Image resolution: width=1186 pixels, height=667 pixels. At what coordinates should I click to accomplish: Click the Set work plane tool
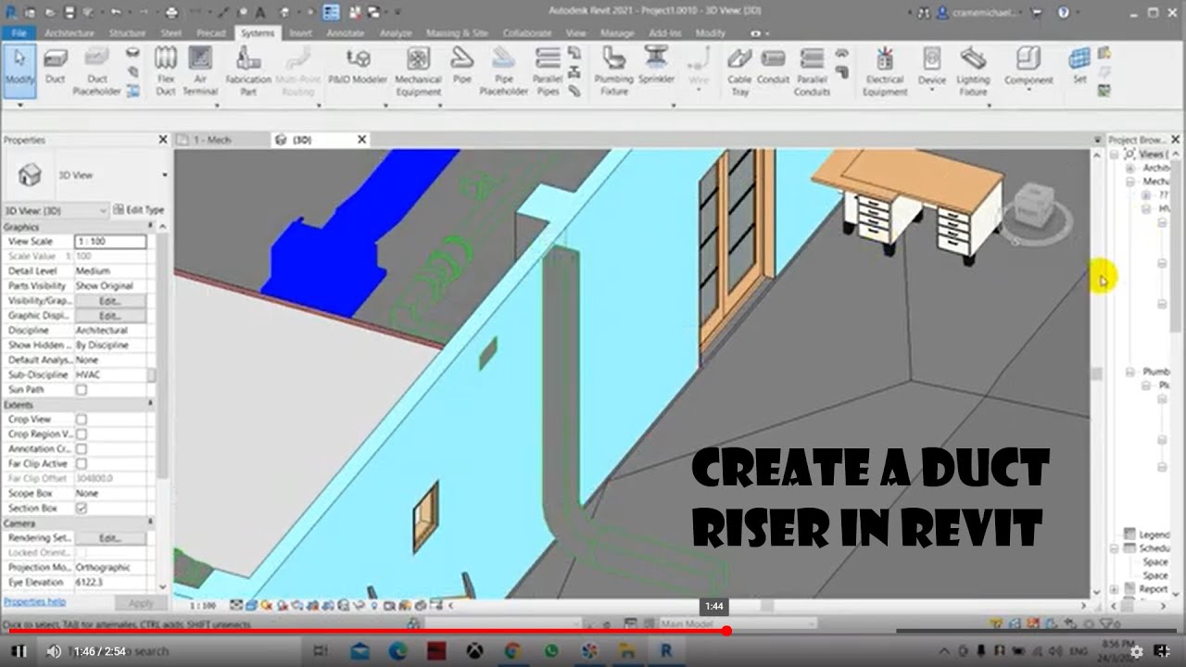coord(1079,67)
